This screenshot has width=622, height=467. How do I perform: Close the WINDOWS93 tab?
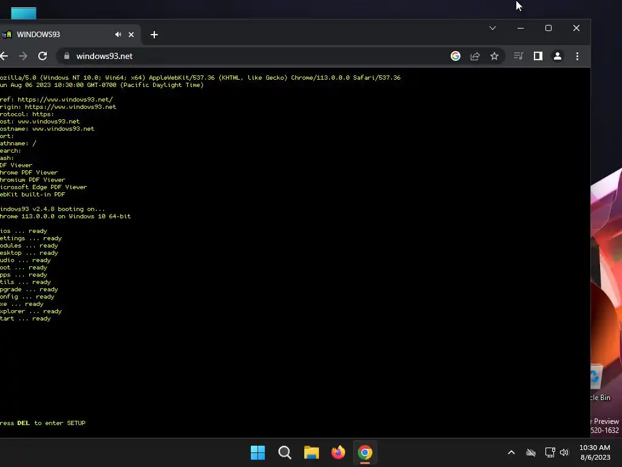131,35
